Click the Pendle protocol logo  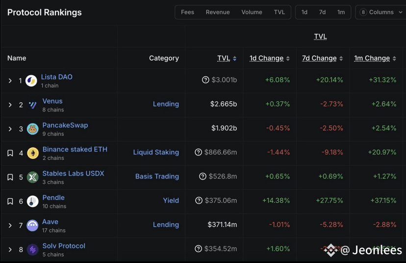coord(33,201)
